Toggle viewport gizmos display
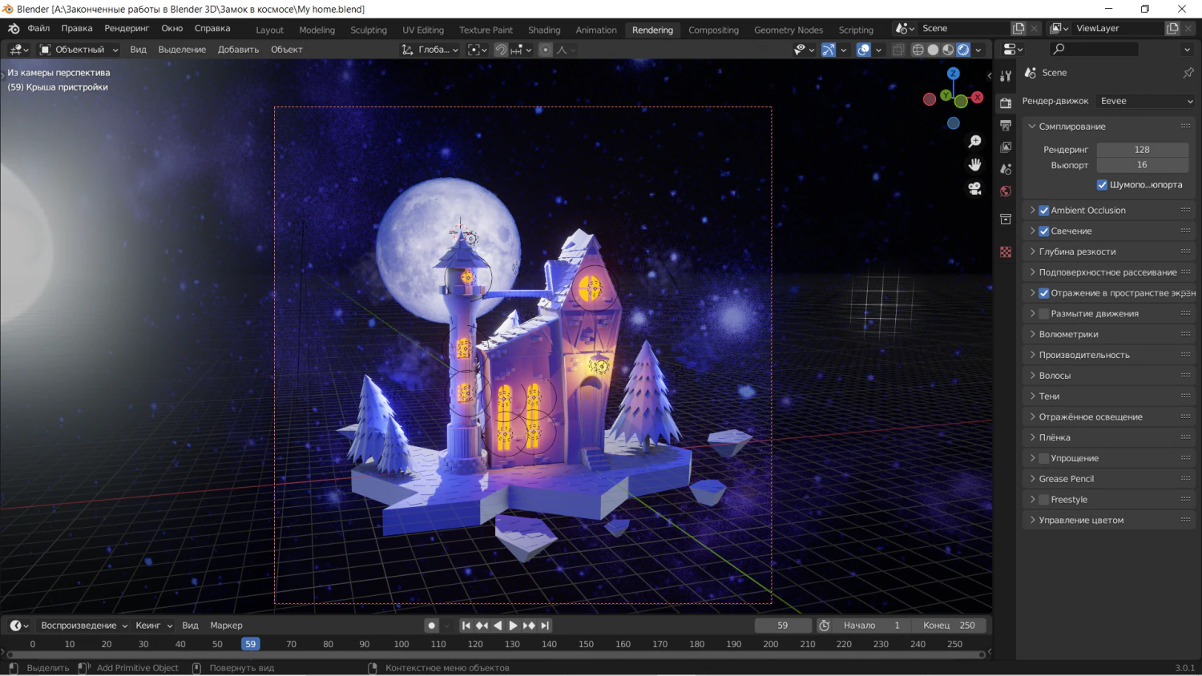The width and height of the screenshot is (1202, 676). click(x=829, y=50)
